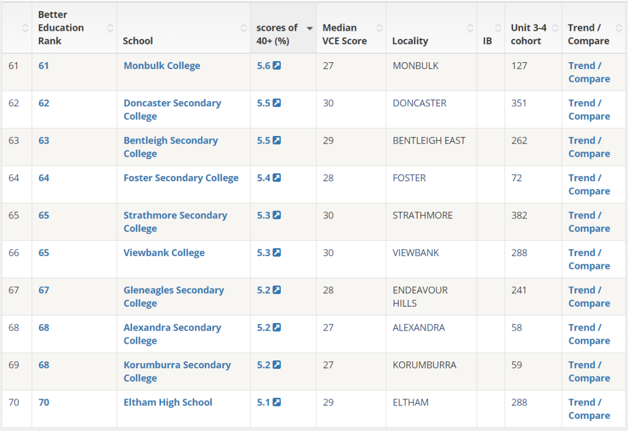
Task: Open external link icon in Viewbank College row
Action: (277, 253)
